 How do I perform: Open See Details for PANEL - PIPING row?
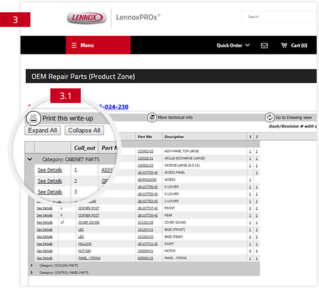(x=44, y=258)
